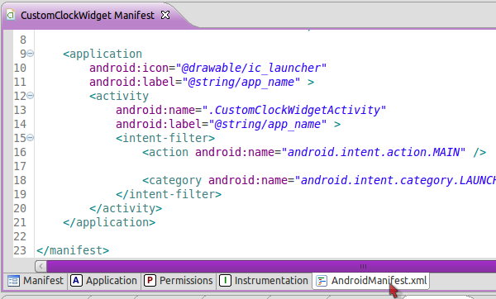Image resolution: width=496 pixels, height=299 pixels.
Task: Switch to the Manifest bottom tab
Action: point(36,281)
